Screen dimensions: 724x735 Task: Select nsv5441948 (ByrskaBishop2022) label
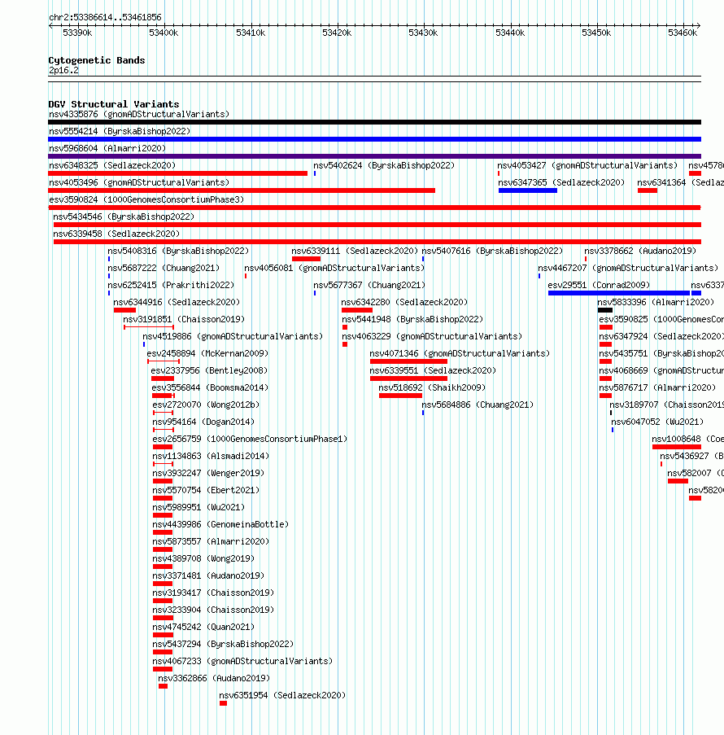[412, 320]
